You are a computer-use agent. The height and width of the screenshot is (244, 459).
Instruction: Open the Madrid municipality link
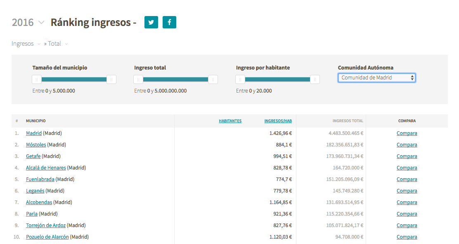pyautogui.click(x=34, y=133)
